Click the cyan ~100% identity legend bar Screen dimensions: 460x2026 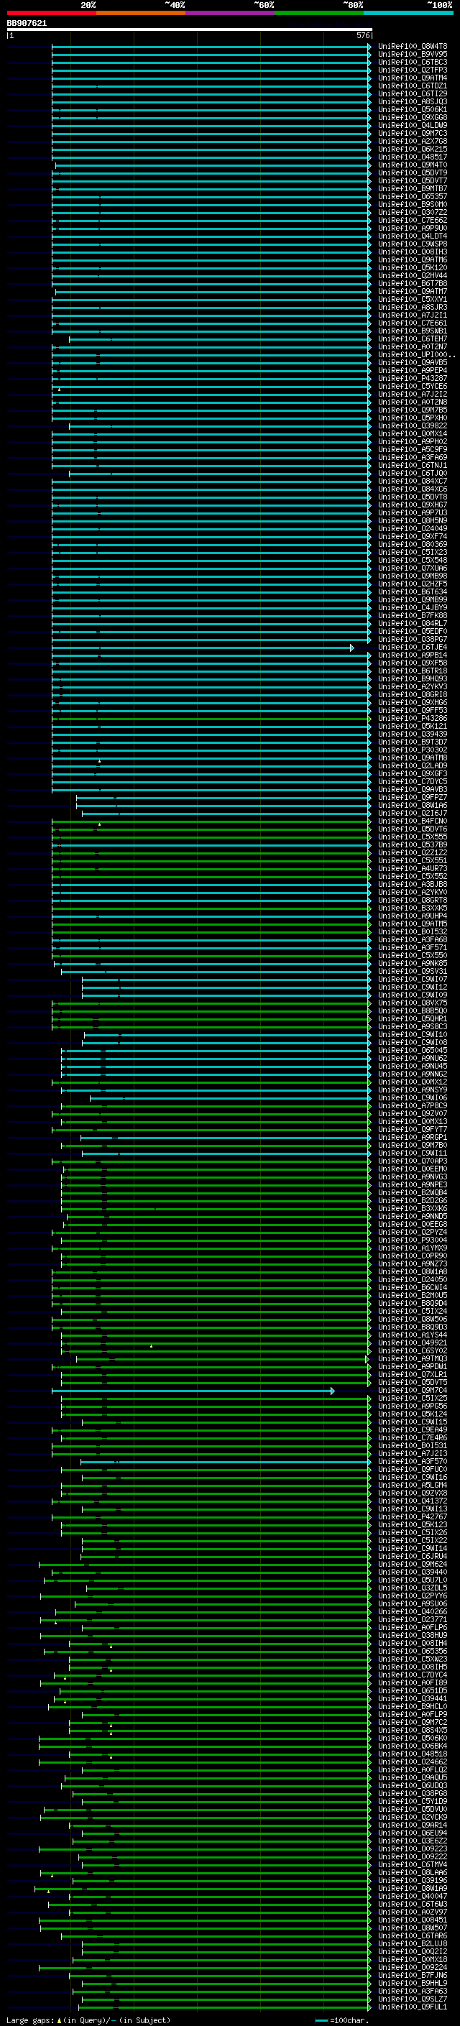(x=408, y=13)
